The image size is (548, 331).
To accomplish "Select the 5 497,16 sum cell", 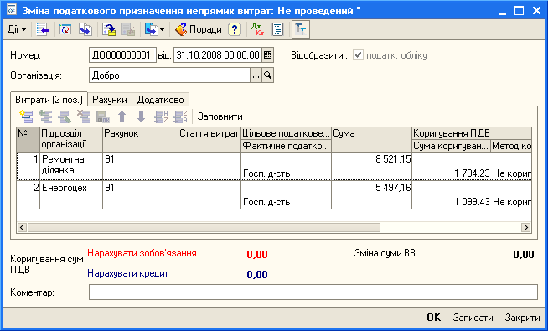I will (372, 194).
